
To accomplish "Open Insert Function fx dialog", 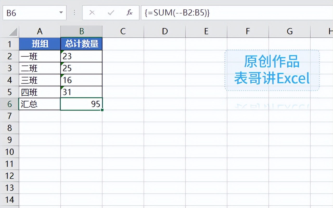I will pos(129,13).
